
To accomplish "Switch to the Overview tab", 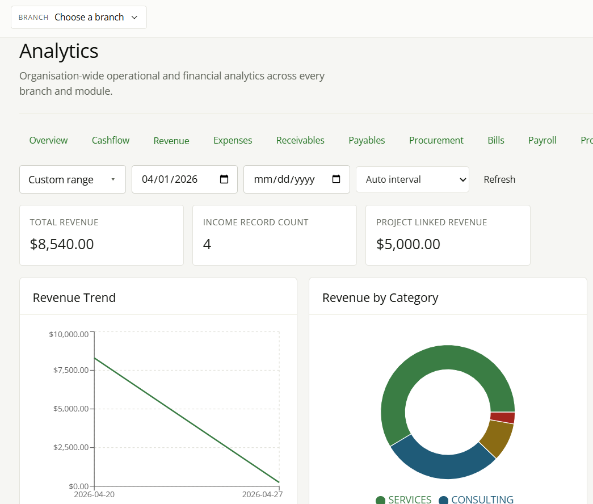I will click(x=48, y=140).
